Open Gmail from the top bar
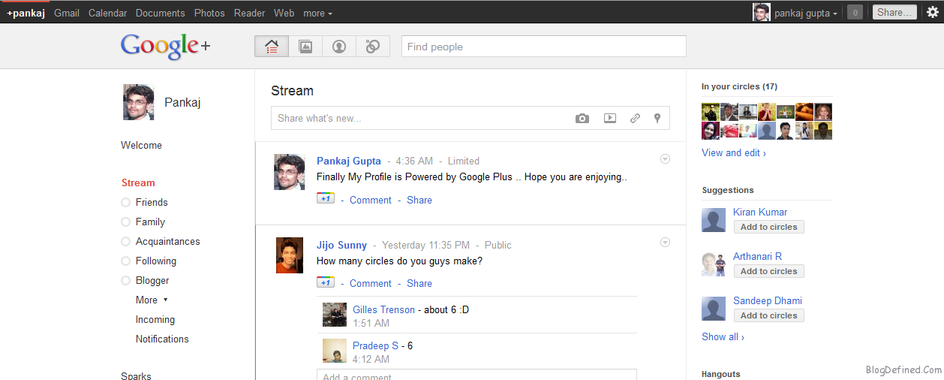 tap(67, 13)
